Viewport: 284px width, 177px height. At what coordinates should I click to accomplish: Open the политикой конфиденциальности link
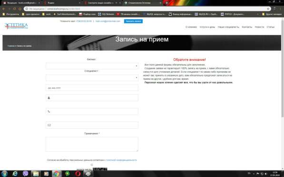(121, 160)
